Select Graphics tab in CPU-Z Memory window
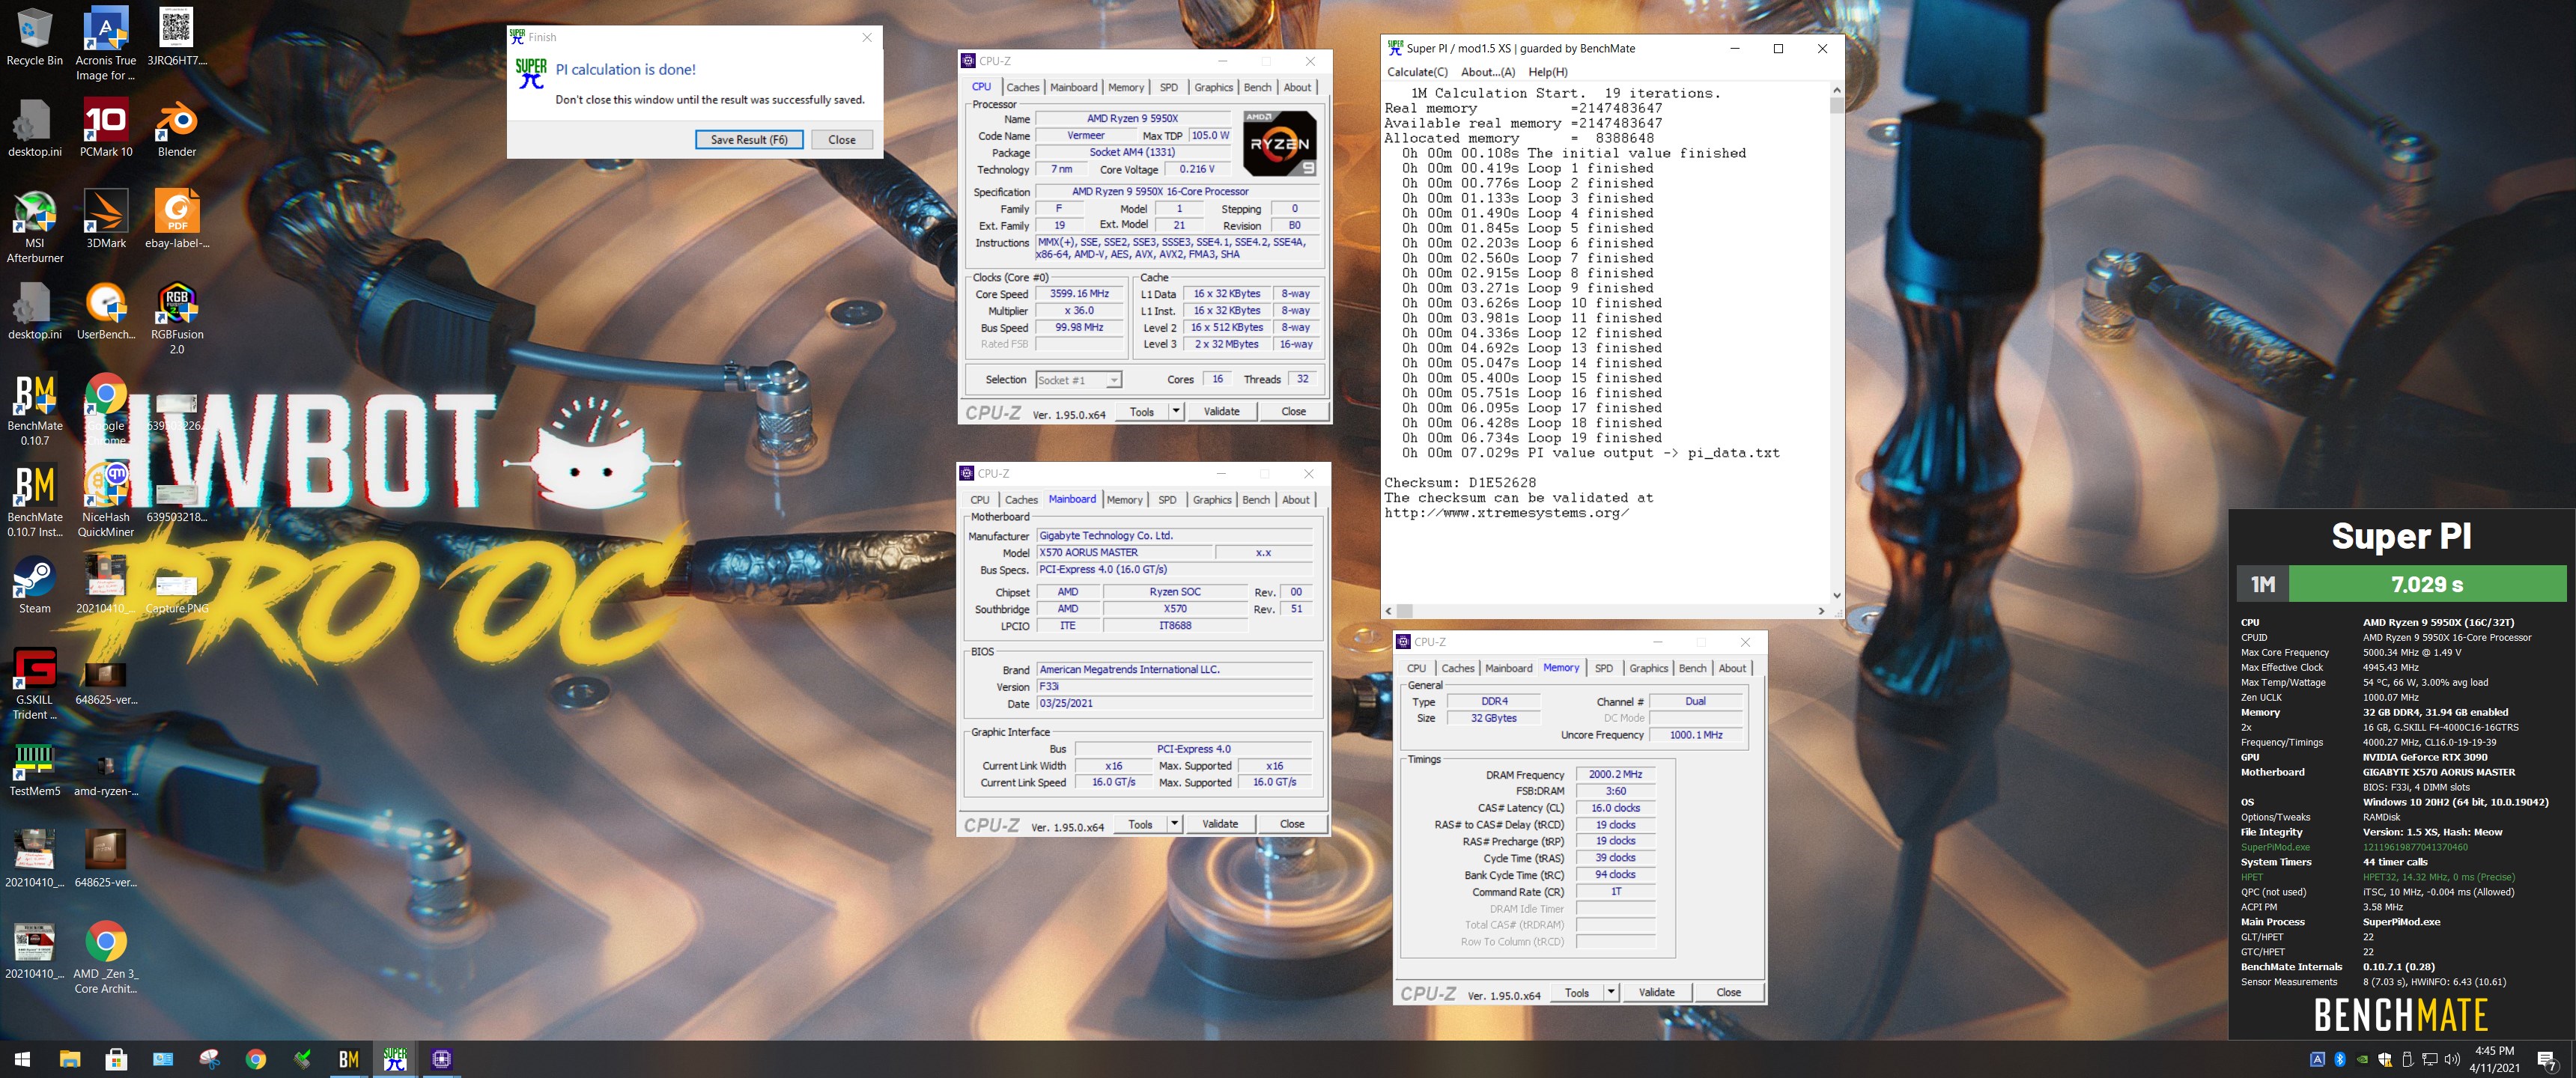 [x=1648, y=668]
